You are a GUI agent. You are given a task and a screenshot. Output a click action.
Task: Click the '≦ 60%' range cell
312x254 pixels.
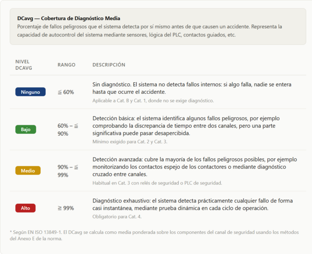[x=66, y=92]
